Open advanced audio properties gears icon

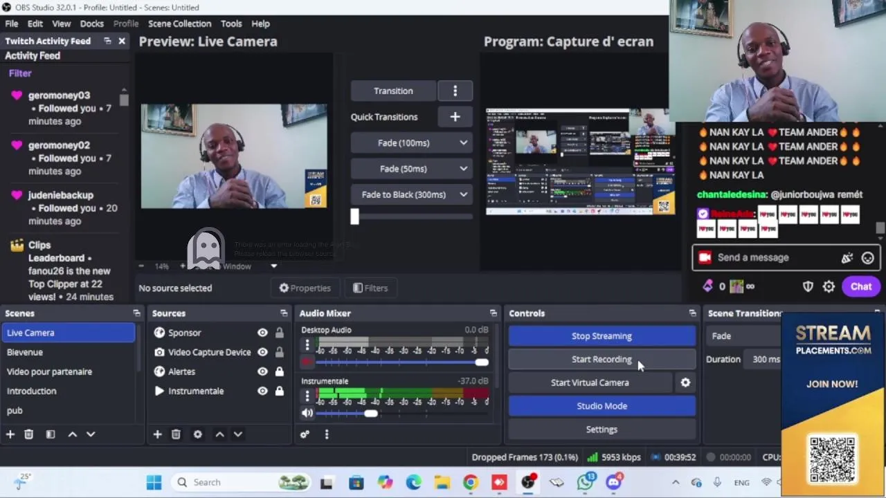pyautogui.click(x=305, y=434)
